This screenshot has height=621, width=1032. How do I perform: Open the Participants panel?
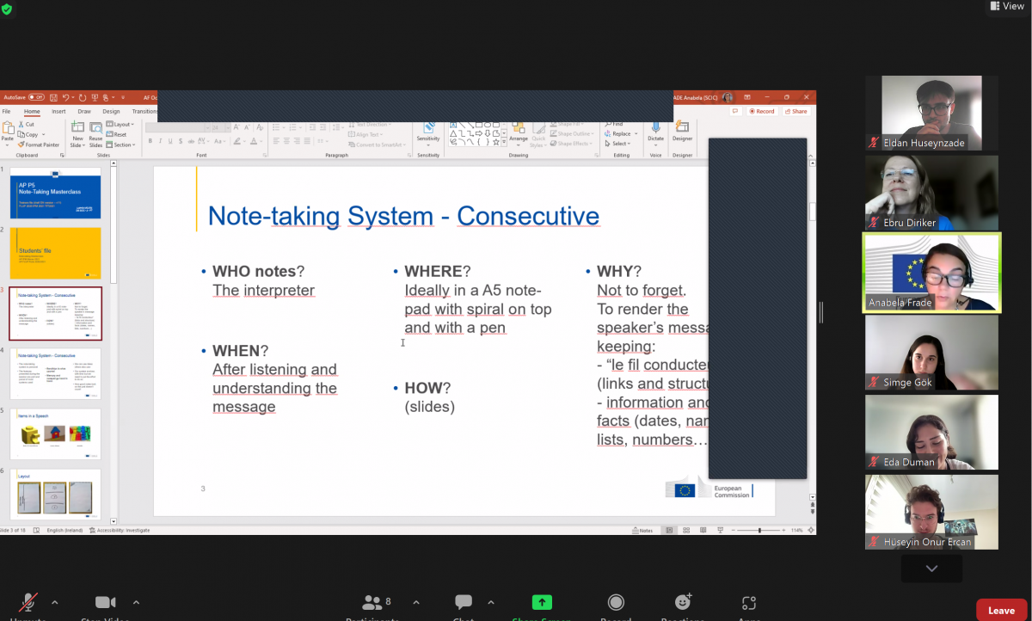tap(372, 602)
